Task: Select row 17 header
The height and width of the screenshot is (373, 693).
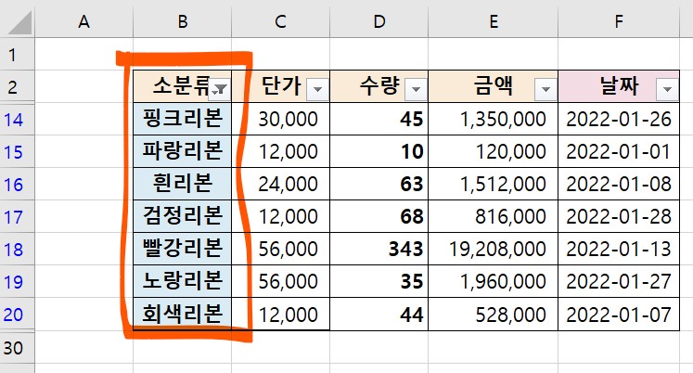Action: (x=18, y=216)
